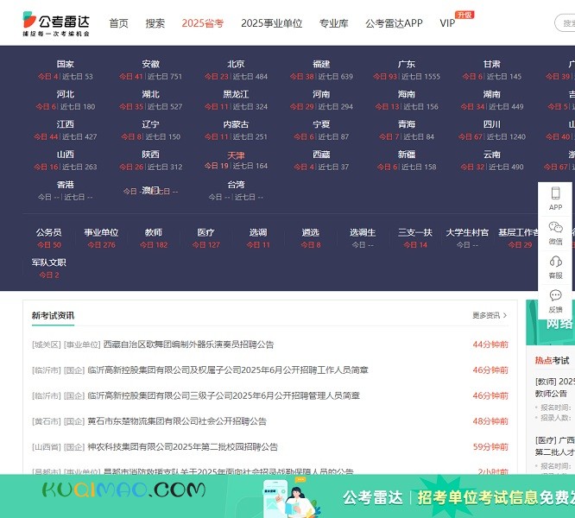
Task: Select the 福建 province
Action: pos(321,64)
